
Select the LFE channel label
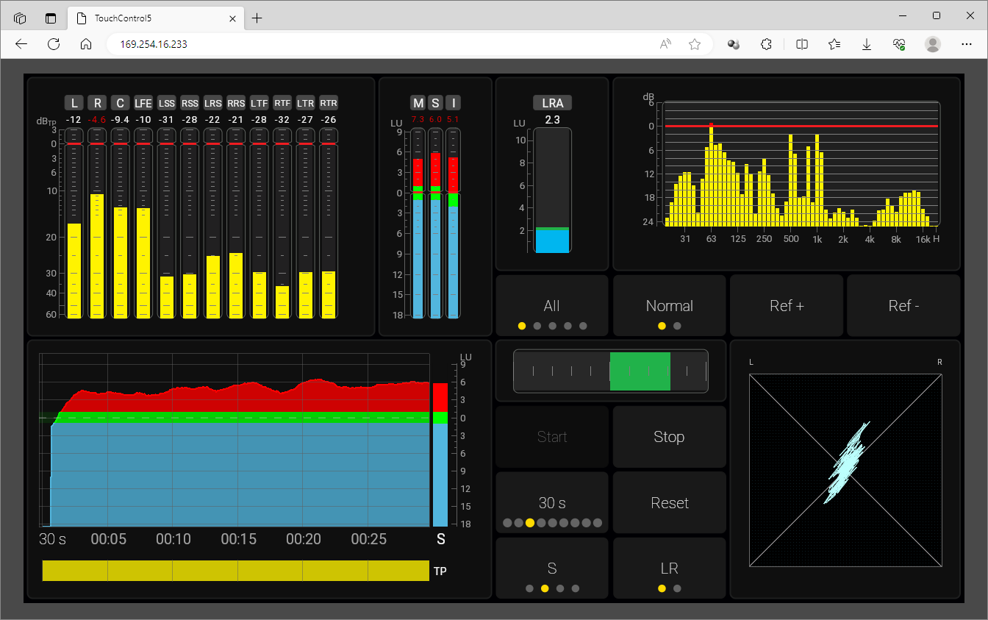[x=143, y=103]
